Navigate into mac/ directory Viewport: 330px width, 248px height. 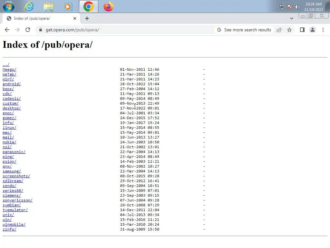coord(7,133)
